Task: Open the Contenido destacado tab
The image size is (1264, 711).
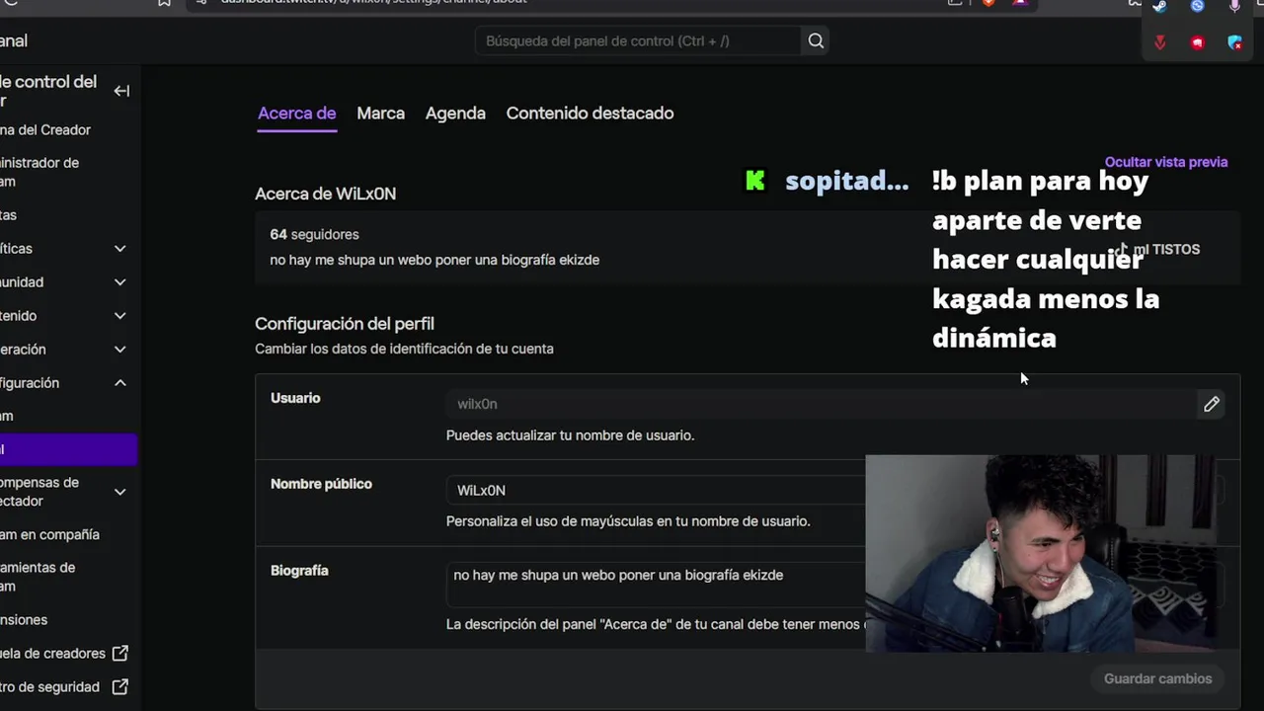Action: tap(590, 114)
